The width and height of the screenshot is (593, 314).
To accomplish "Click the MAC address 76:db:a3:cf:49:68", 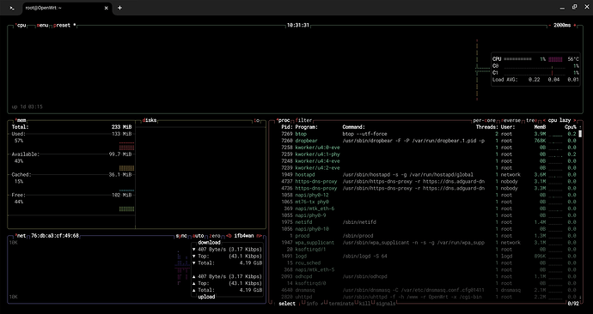I will point(55,236).
